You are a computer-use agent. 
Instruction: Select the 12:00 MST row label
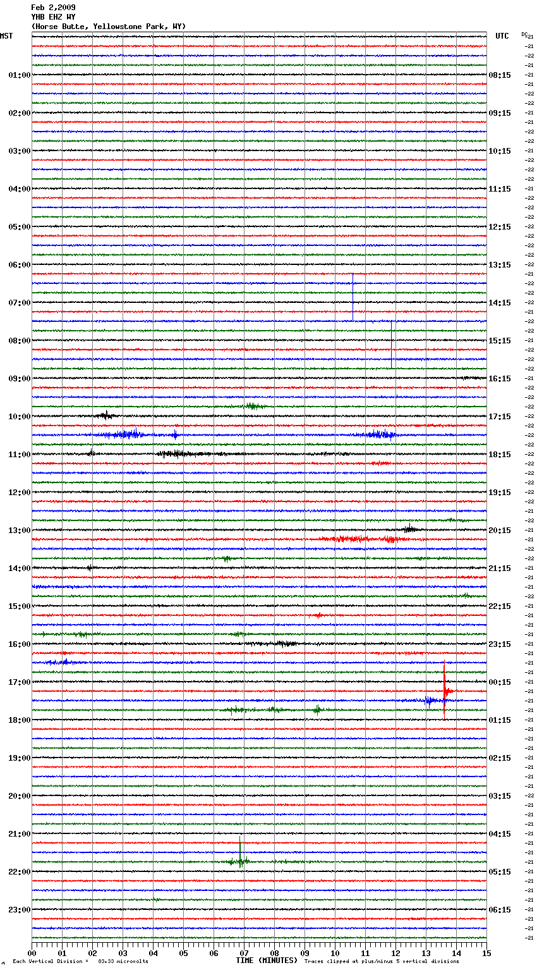[x=20, y=493]
